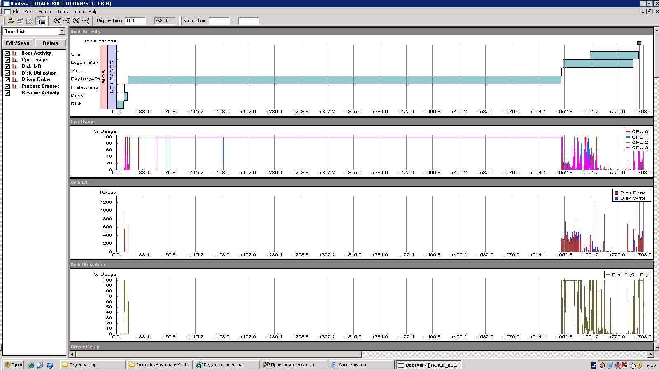Click the horizontal scrollbar thumb at bottom
Viewport: 659px width, 371px height.
tap(217, 354)
